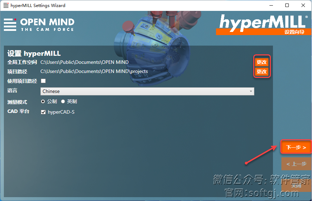Click the CAD 平台 label
The width and height of the screenshot is (312, 201).
(18, 111)
